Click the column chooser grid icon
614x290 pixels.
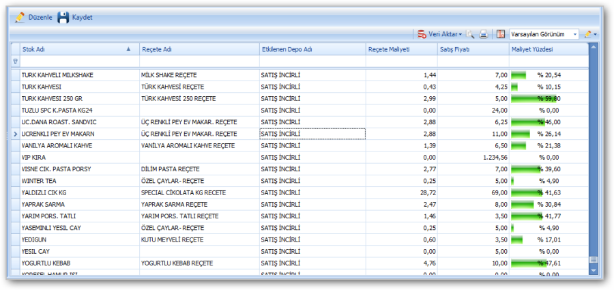click(501, 34)
